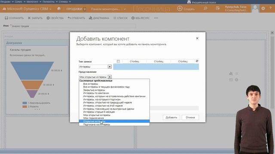Viewport: 275px width, 154px height.
Task: Click ЗАКРЫТЬ in the command bar
Action: (35, 18)
